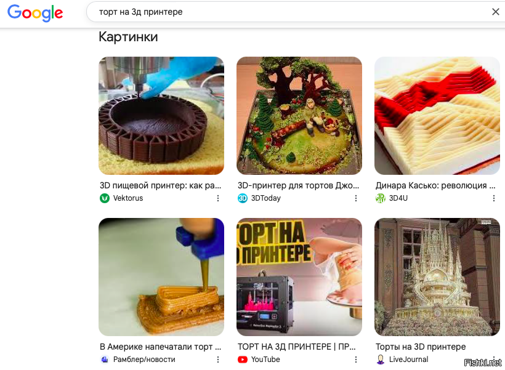505x370 pixels.
Task: Open more options for Рамблер/новости result
Action: (218, 360)
